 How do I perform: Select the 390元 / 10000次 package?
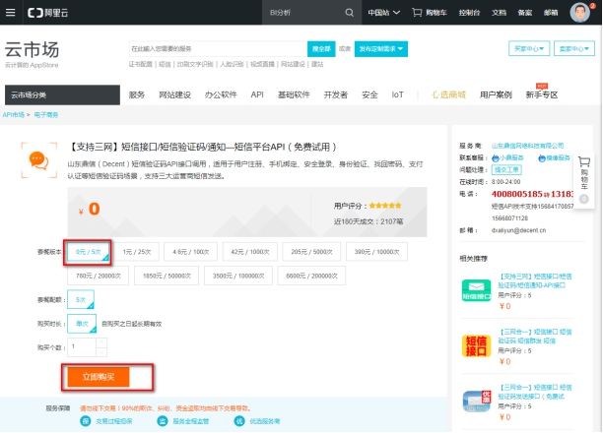[376, 252]
